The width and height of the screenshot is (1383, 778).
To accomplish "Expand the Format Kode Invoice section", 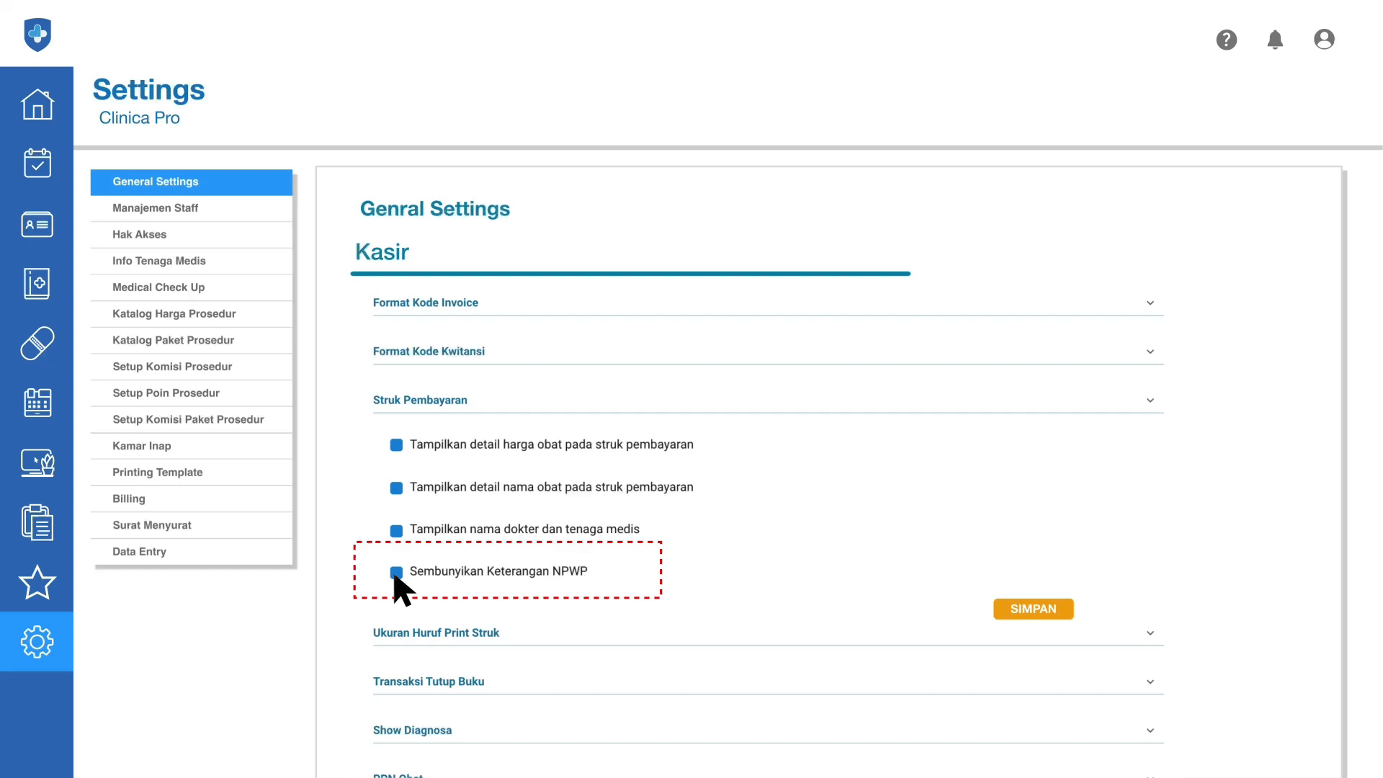I will point(1150,303).
